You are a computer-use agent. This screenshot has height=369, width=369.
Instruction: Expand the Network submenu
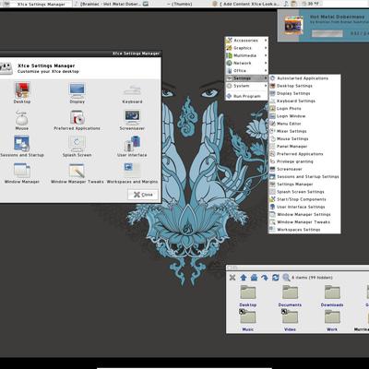click(246, 63)
